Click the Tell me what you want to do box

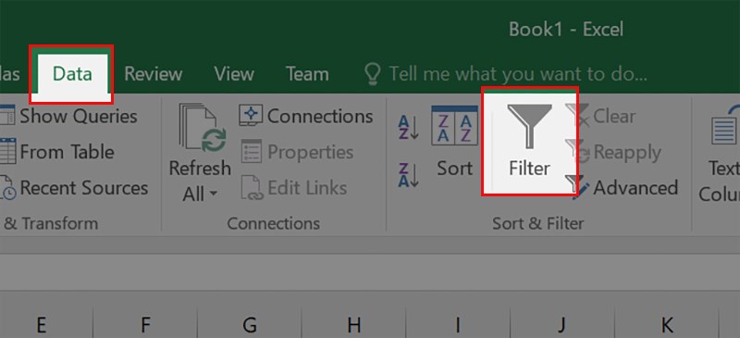pyautogui.click(x=518, y=74)
